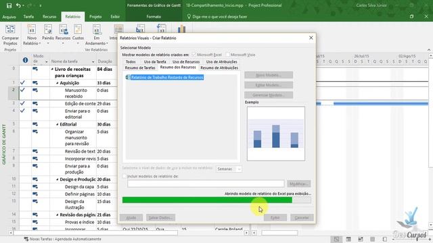This screenshot has height=243, width=433.
Task: Click the Cancelar button in dialog
Action: pyautogui.click(x=302, y=217)
